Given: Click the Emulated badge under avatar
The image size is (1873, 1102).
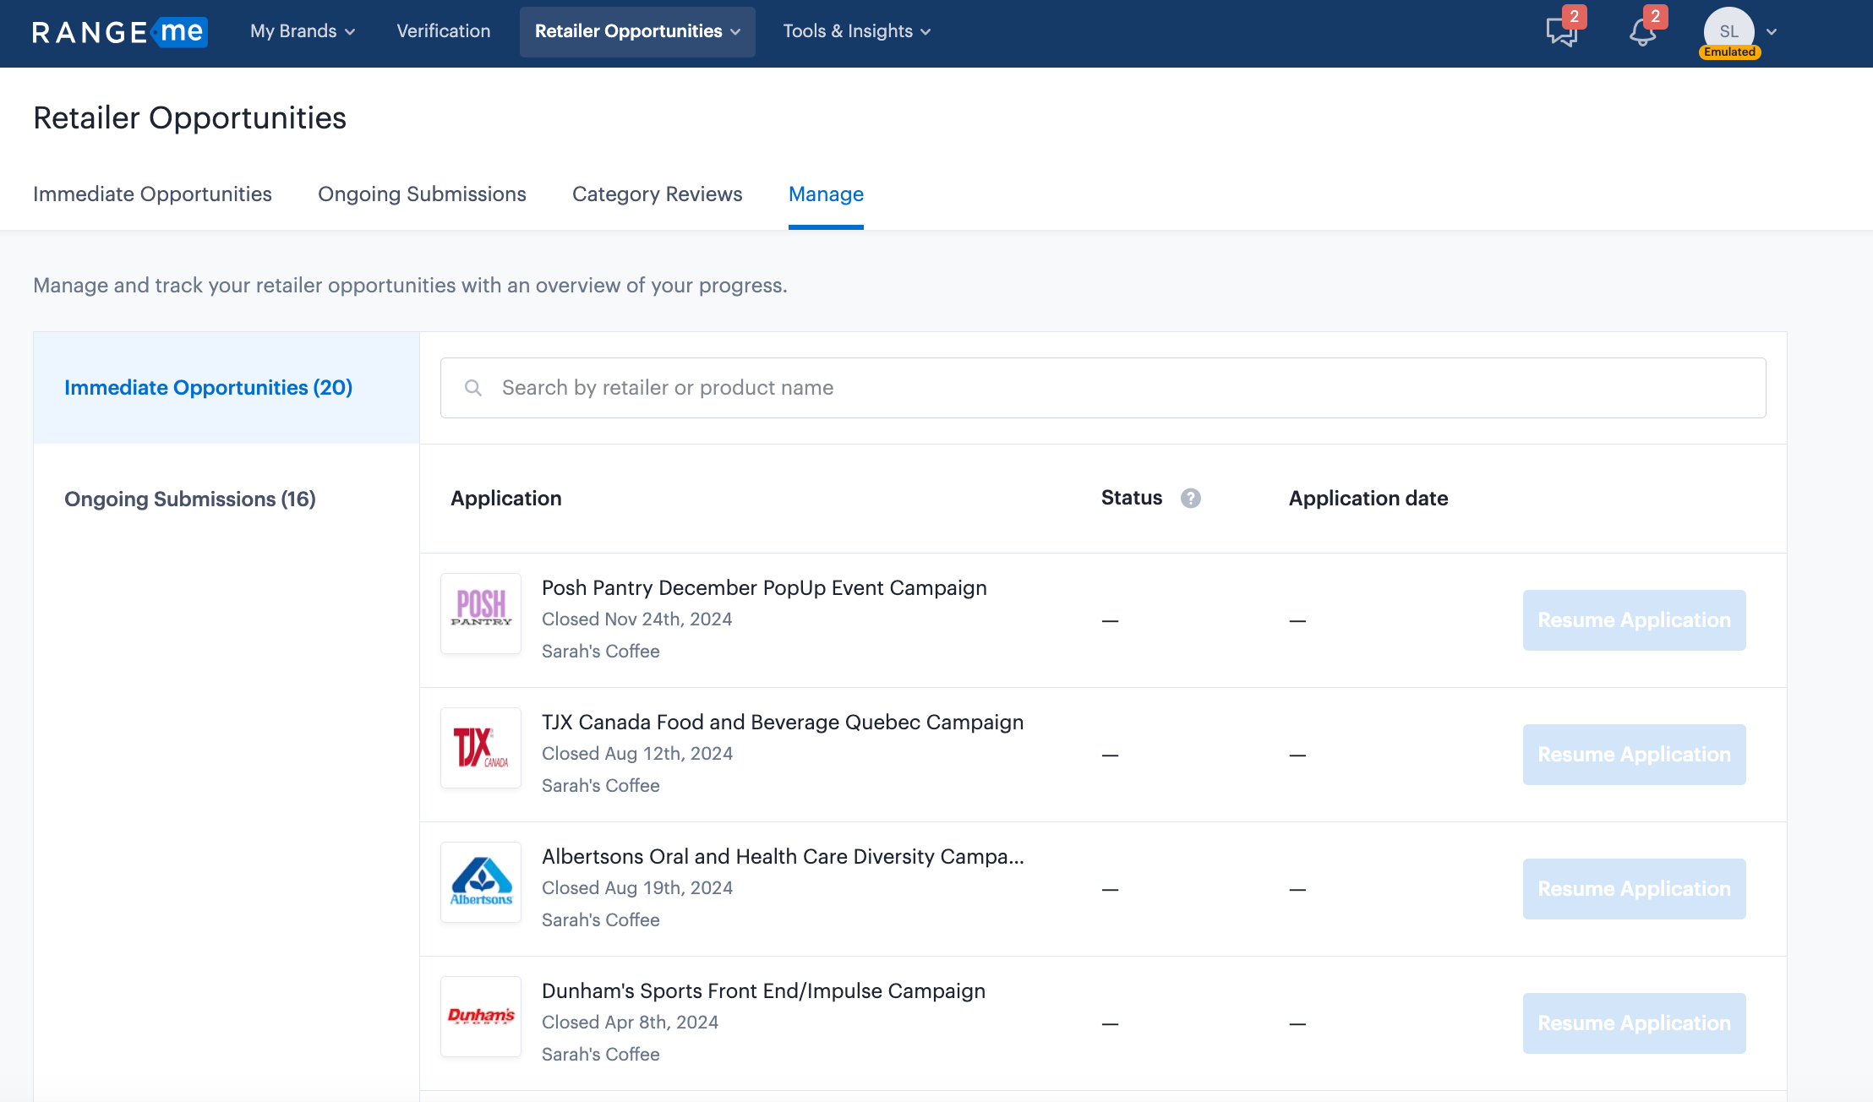Looking at the screenshot, I should coord(1729,52).
